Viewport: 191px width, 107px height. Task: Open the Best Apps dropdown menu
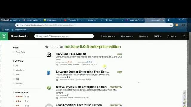pyautogui.click(x=127, y=36)
